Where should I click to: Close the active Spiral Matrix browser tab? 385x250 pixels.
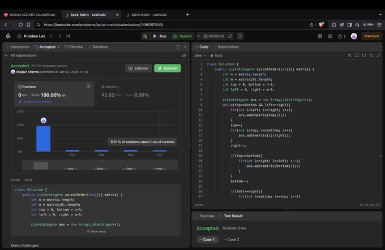[117, 15]
